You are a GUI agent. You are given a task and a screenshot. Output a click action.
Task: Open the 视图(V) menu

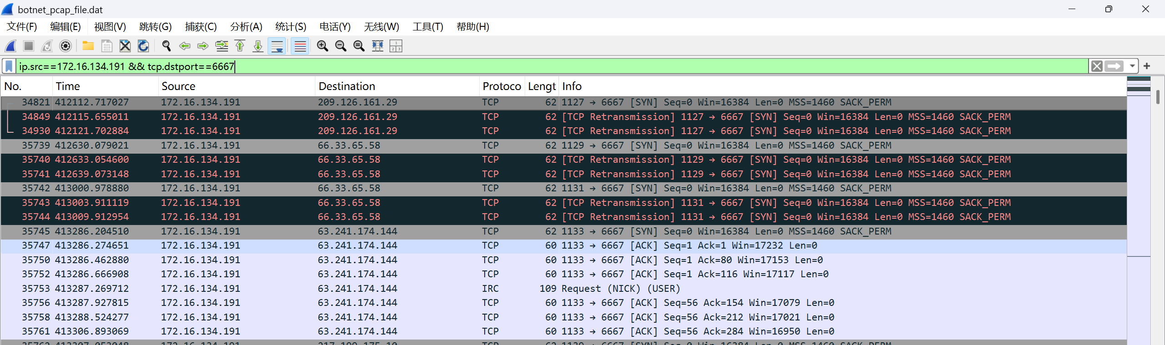click(110, 27)
